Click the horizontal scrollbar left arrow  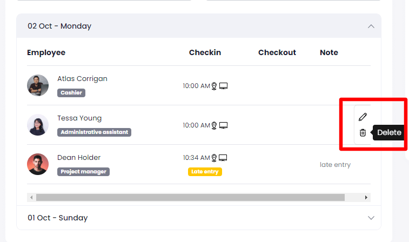(x=31, y=198)
